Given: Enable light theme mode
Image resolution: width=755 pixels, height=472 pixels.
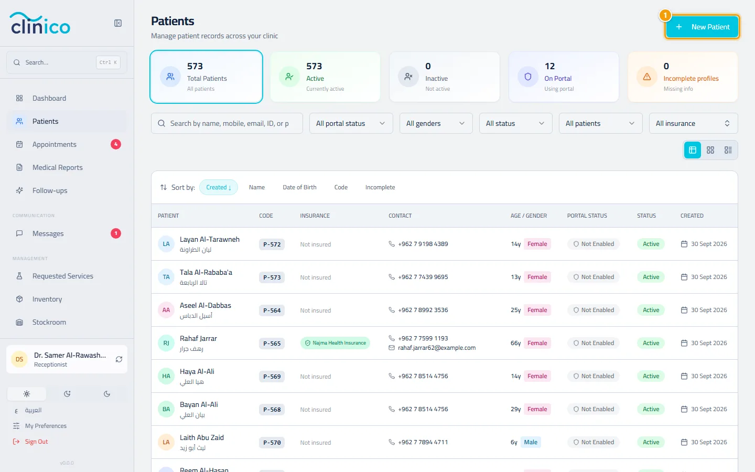Looking at the screenshot, I should pos(27,394).
